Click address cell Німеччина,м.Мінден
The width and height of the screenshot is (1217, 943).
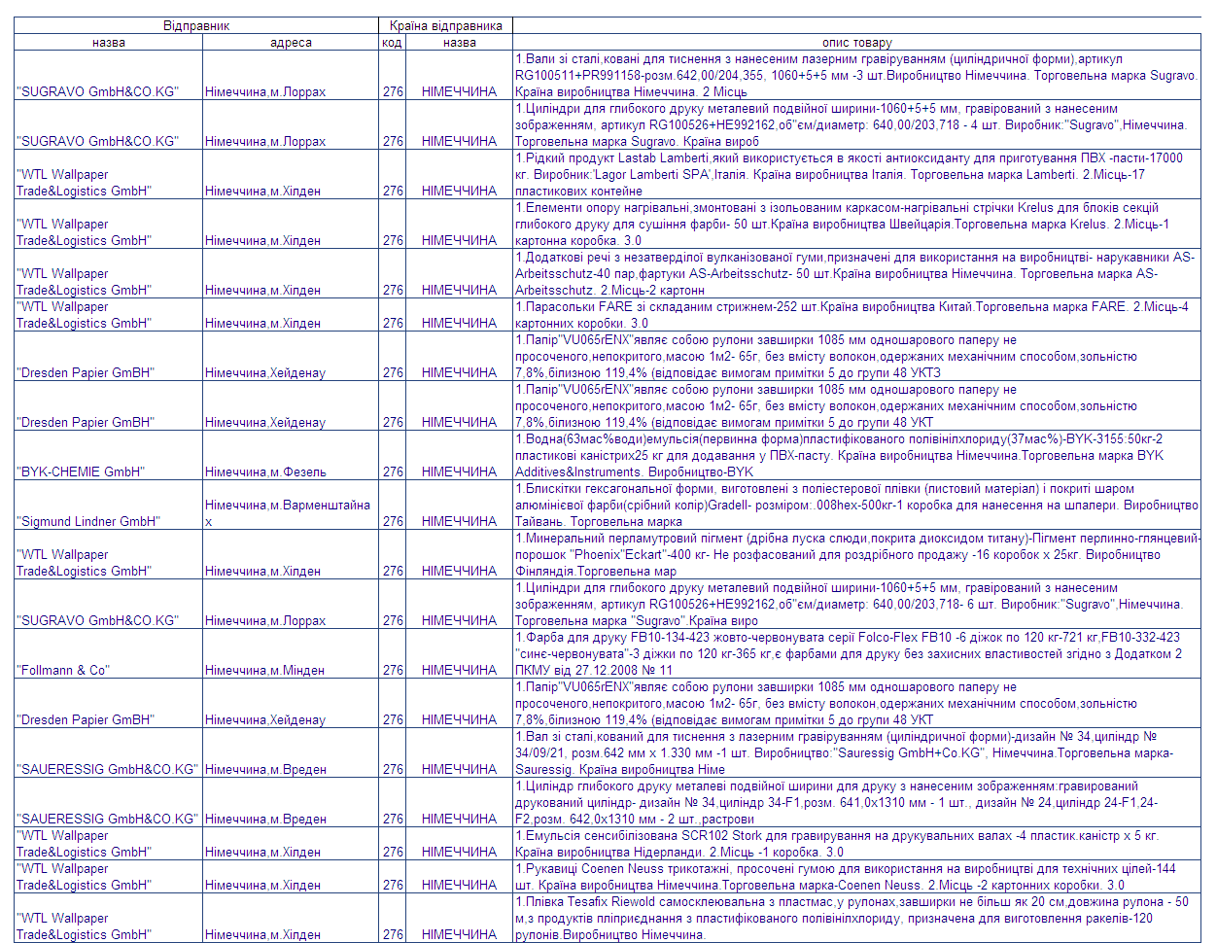point(291,653)
